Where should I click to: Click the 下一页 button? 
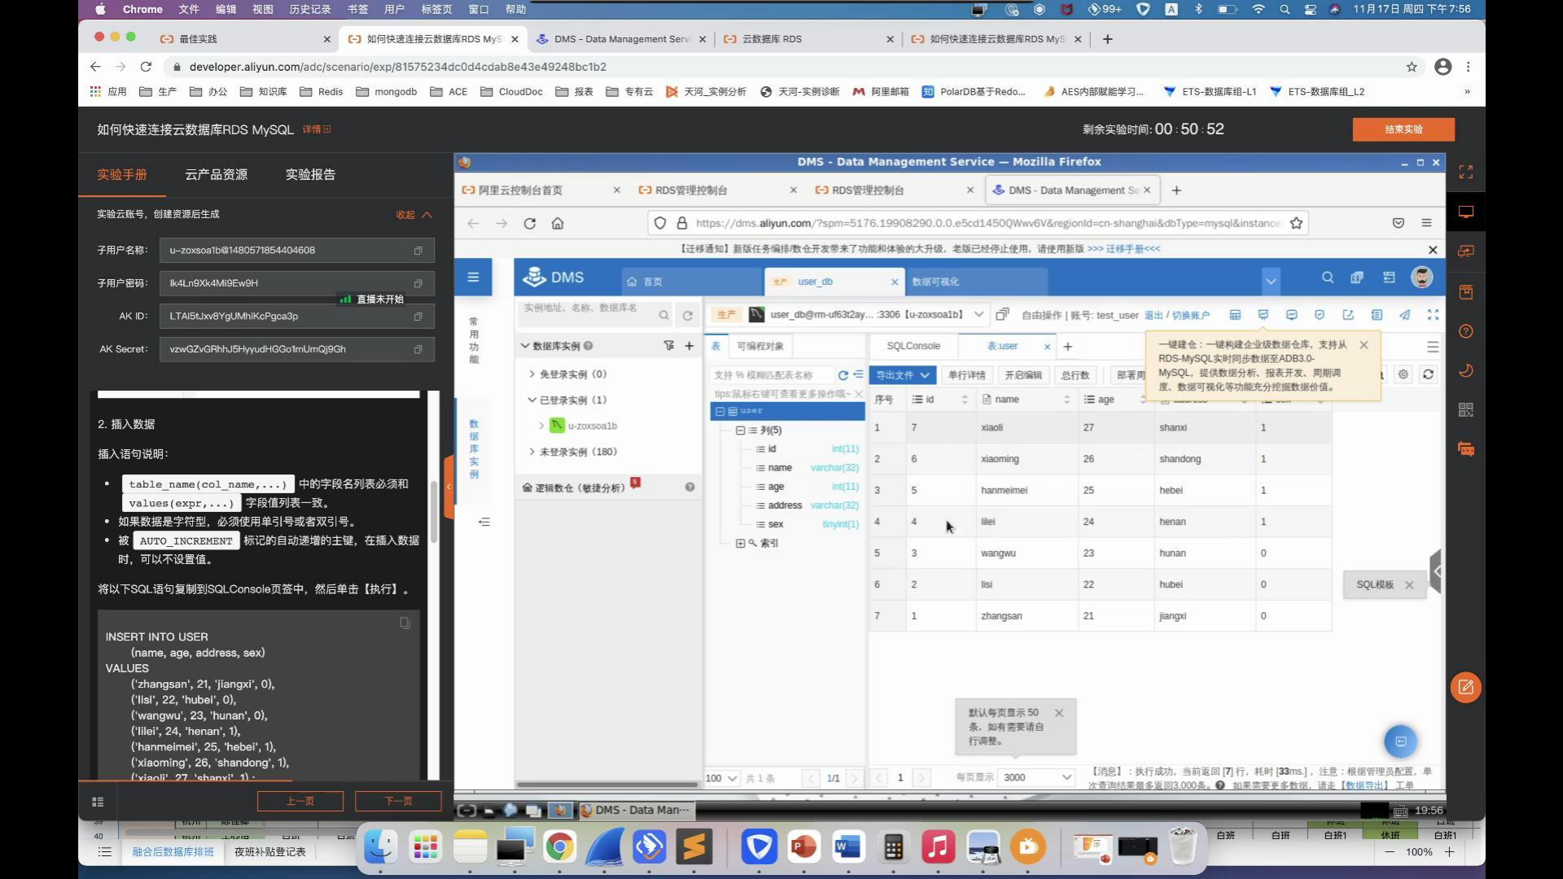pyautogui.click(x=398, y=802)
